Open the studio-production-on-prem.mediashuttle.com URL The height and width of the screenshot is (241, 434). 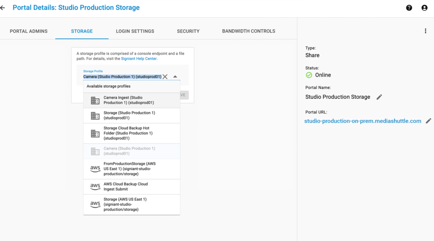click(x=363, y=121)
